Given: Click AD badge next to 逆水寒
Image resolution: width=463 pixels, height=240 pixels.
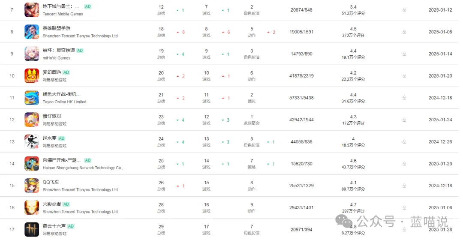Looking at the screenshot, I should pos(61,138).
